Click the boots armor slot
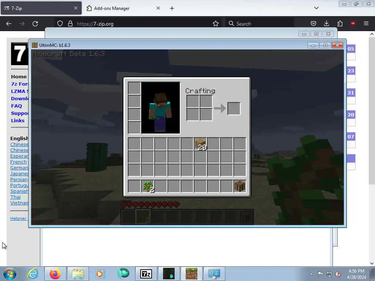375x281 pixels. pos(134,127)
